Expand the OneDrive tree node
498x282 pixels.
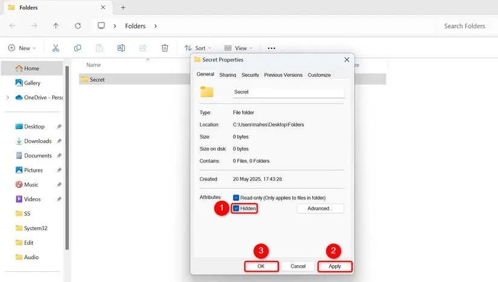8,98
